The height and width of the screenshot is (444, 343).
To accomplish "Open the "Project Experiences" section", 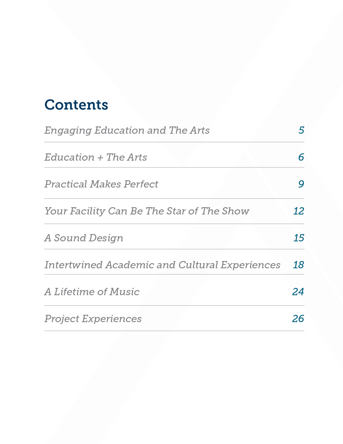I will coord(93,319).
